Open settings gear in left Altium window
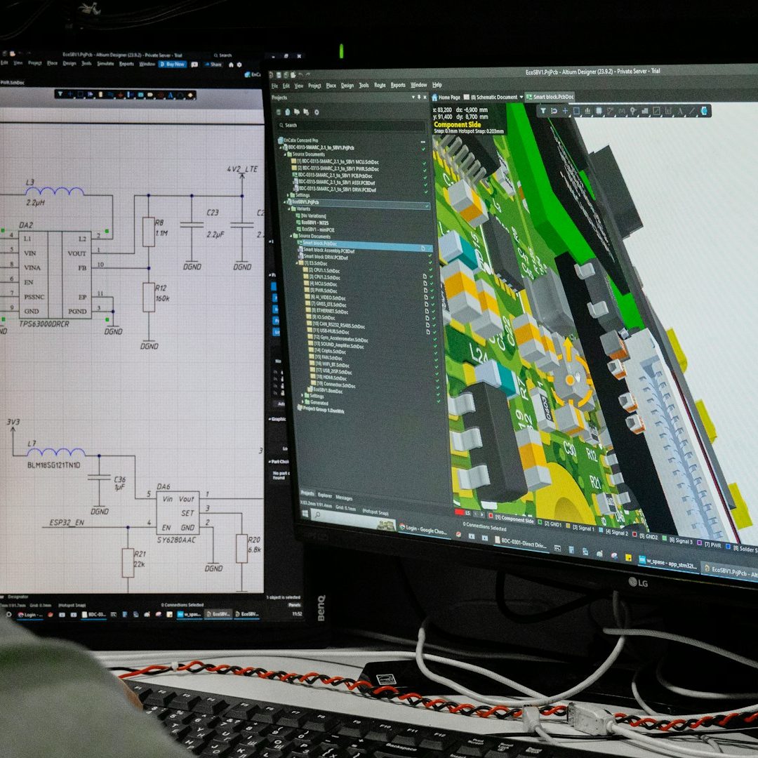The height and width of the screenshot is (758, 758). [x=239, y=65]
